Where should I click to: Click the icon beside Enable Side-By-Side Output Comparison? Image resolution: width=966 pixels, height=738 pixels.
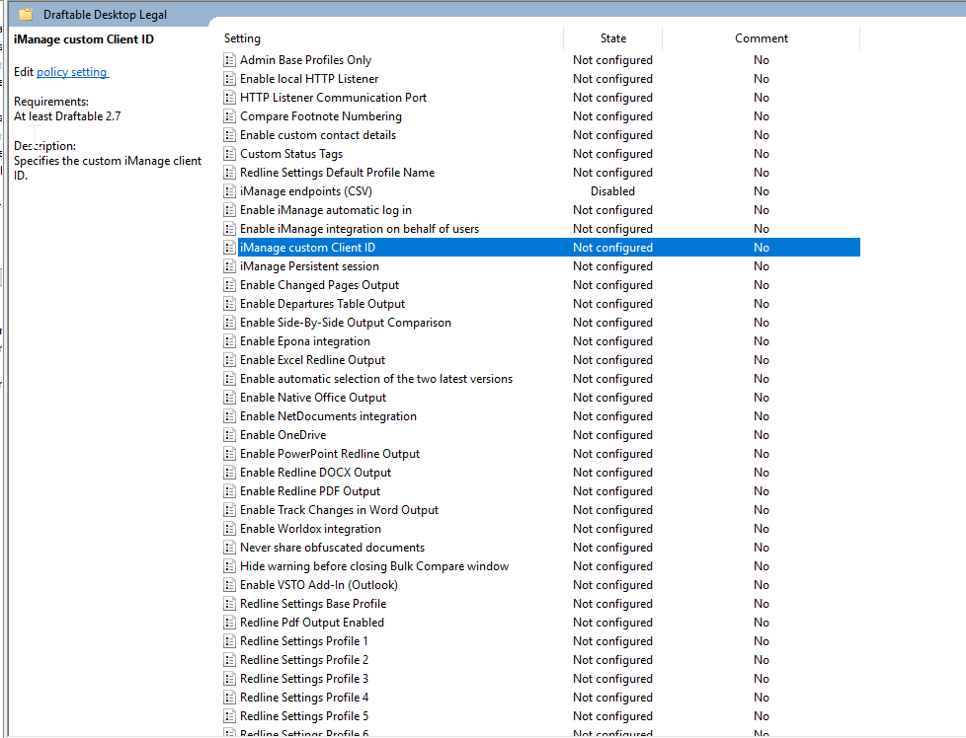(229, 323)
